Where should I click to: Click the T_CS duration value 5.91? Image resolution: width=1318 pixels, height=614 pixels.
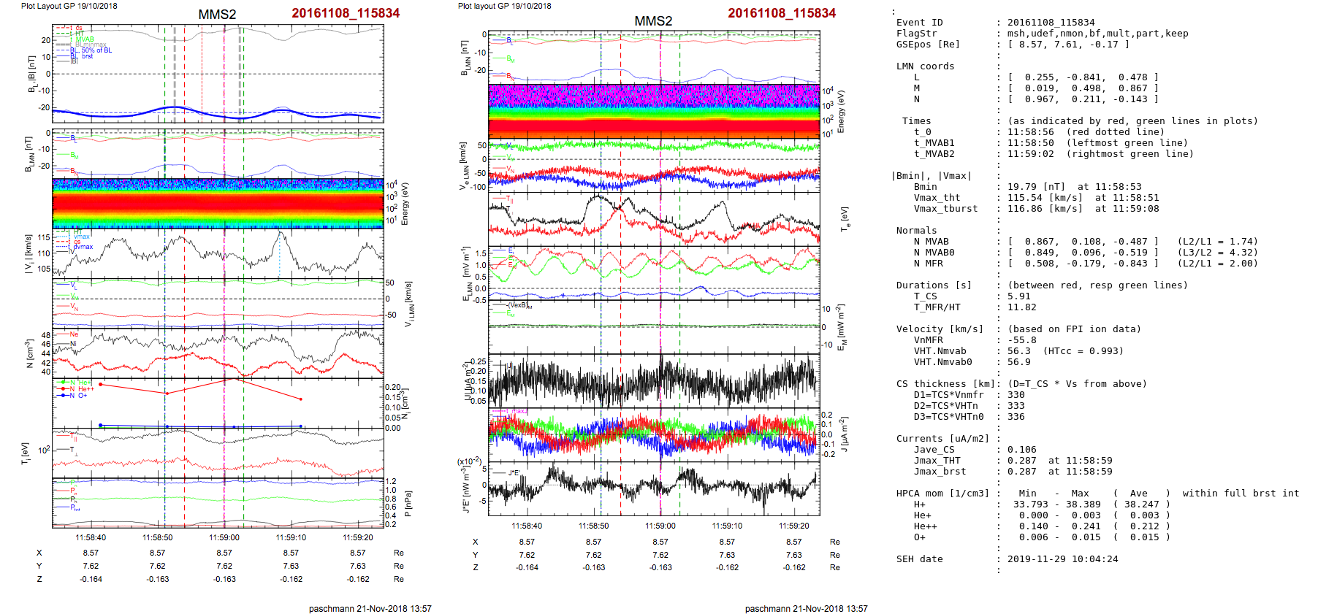click(1018, 296)
